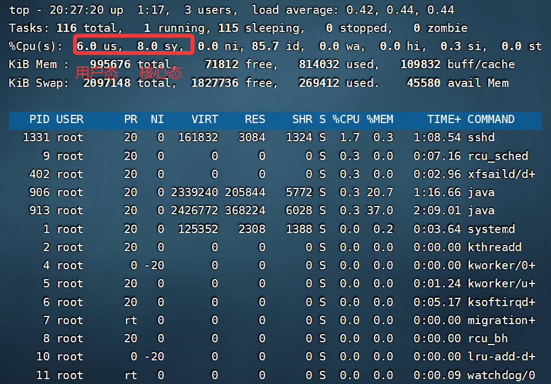Click PID value 906

(40, 192)
